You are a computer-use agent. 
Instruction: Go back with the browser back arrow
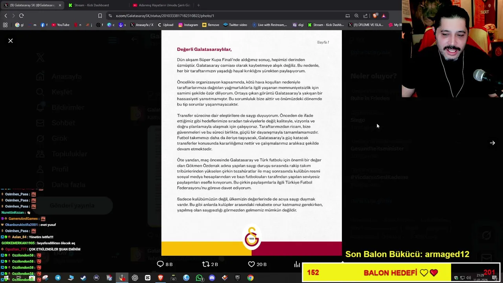pos(6,16)
